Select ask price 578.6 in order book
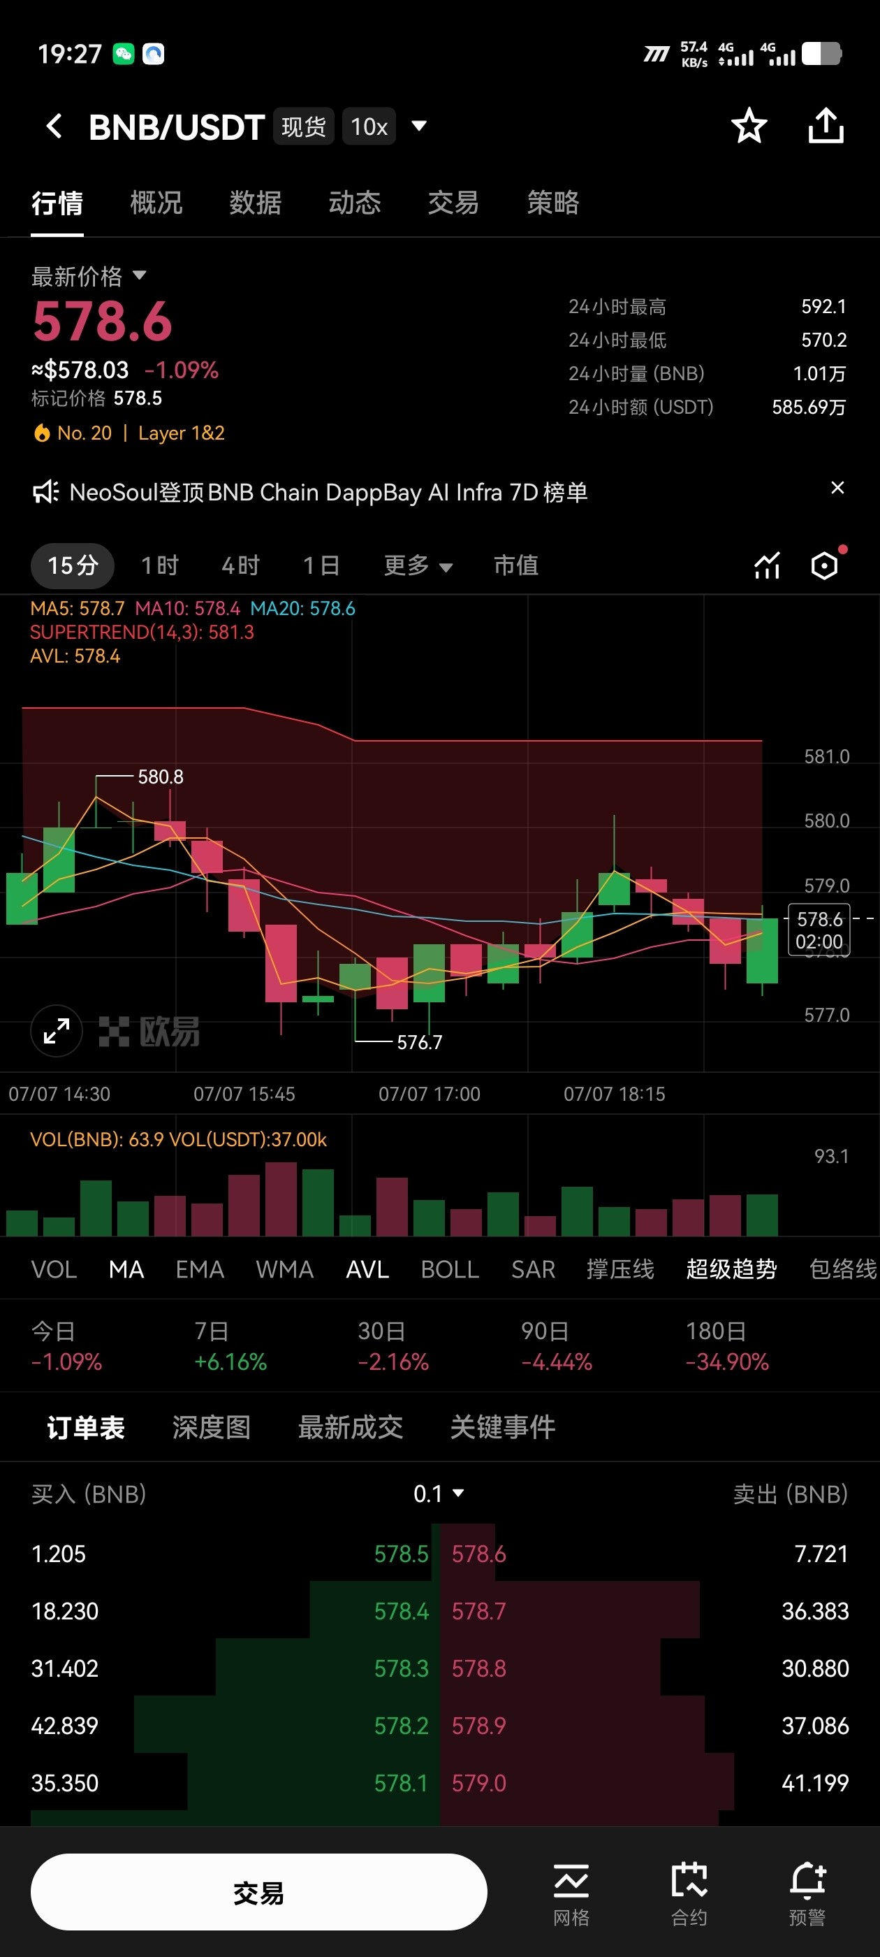Viewport: 880px width, 1957px height. (x=478, y=1554)
